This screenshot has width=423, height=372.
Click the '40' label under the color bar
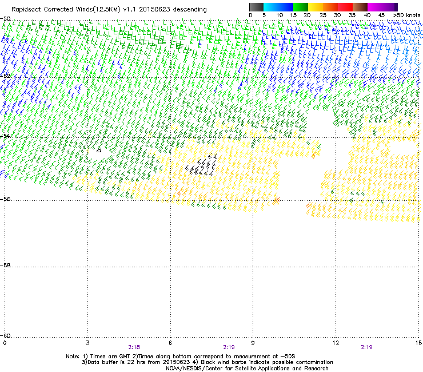click(x=367, y=15)
